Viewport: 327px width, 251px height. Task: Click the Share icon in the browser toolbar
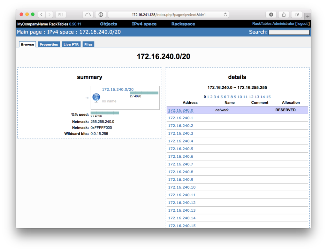coord(284,14)
